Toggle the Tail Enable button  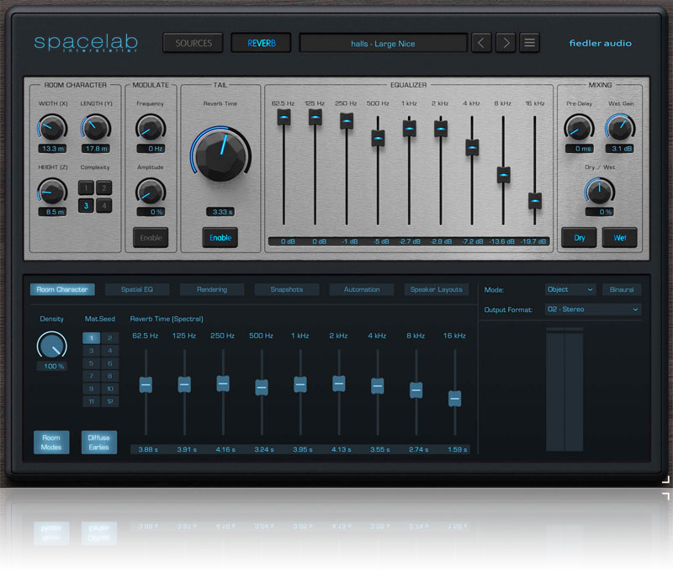pos(220,238)
